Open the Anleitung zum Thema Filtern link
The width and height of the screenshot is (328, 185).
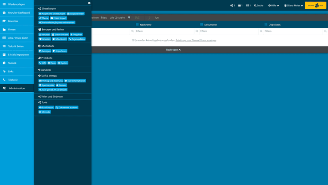pos(195,40)
